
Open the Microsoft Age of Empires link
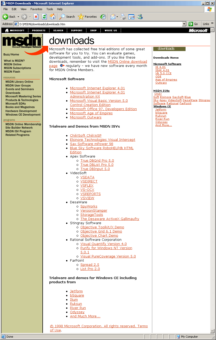[91, 113]
